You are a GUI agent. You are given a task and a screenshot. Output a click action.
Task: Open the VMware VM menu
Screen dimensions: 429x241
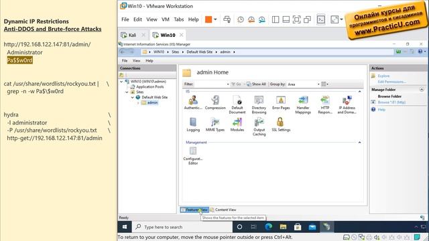point(166,19)
